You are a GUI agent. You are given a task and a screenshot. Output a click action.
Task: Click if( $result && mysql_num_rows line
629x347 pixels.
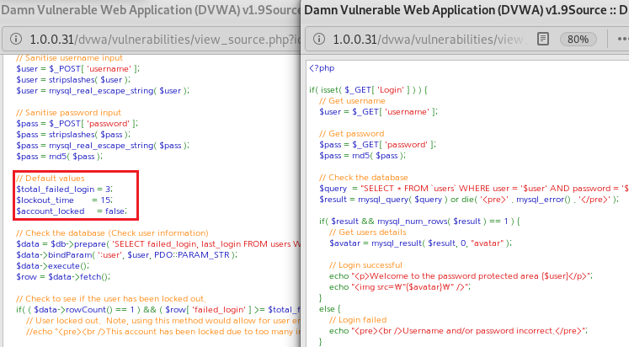(419, 221)
